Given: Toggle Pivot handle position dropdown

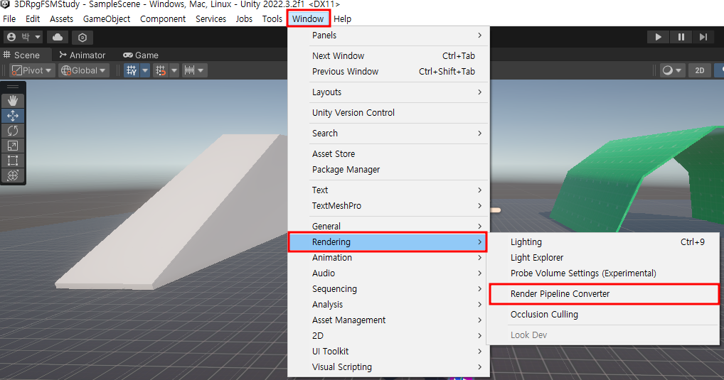Looking at the screenshot, I should click(x=32, y=70).
